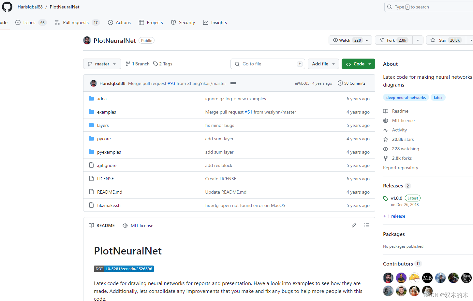The image size is (473, 301).
Task: Open the 58 Commits history
Action: pos(351,83)
